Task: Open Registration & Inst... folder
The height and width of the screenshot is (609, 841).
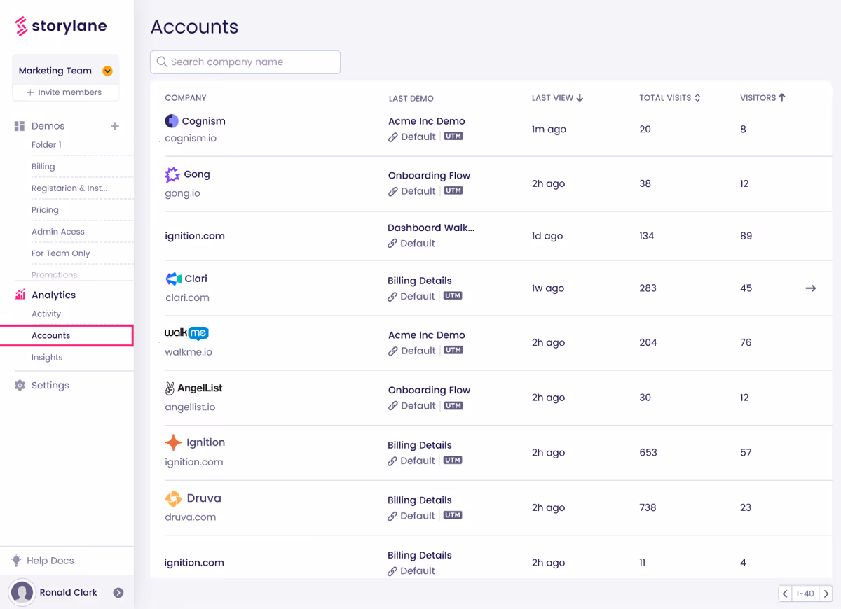Action: click(x=69, y=188)
